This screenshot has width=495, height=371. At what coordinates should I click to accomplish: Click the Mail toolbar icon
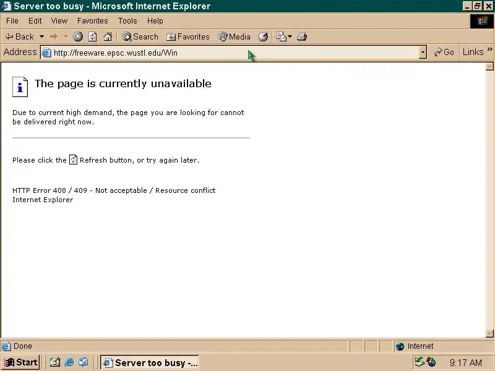(x=281, y=36)
